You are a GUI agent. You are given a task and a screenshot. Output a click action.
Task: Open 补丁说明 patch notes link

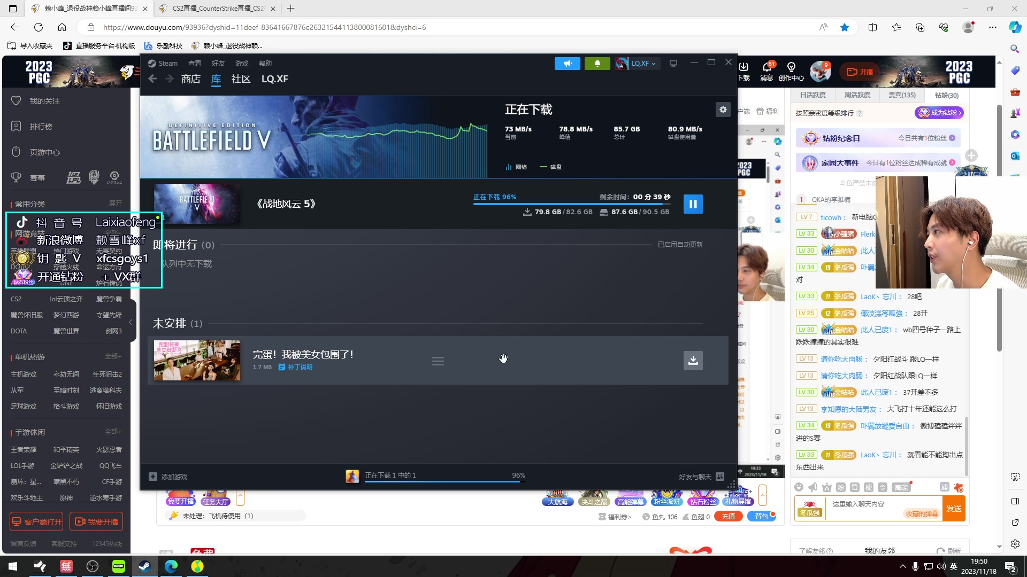point(296,367)
